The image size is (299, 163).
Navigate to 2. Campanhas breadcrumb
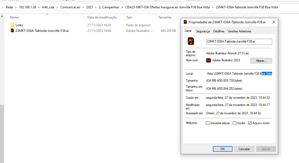[x=109, y=7]
